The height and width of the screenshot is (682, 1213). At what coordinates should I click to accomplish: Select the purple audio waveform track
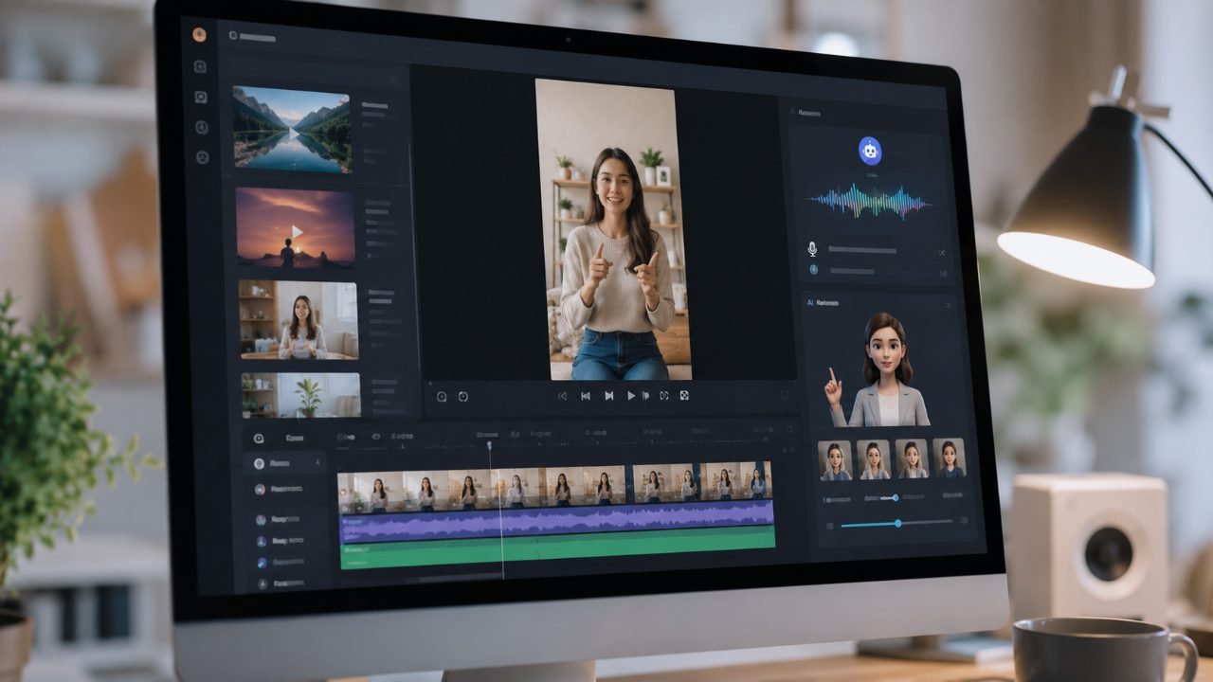(x=556, y=521)
